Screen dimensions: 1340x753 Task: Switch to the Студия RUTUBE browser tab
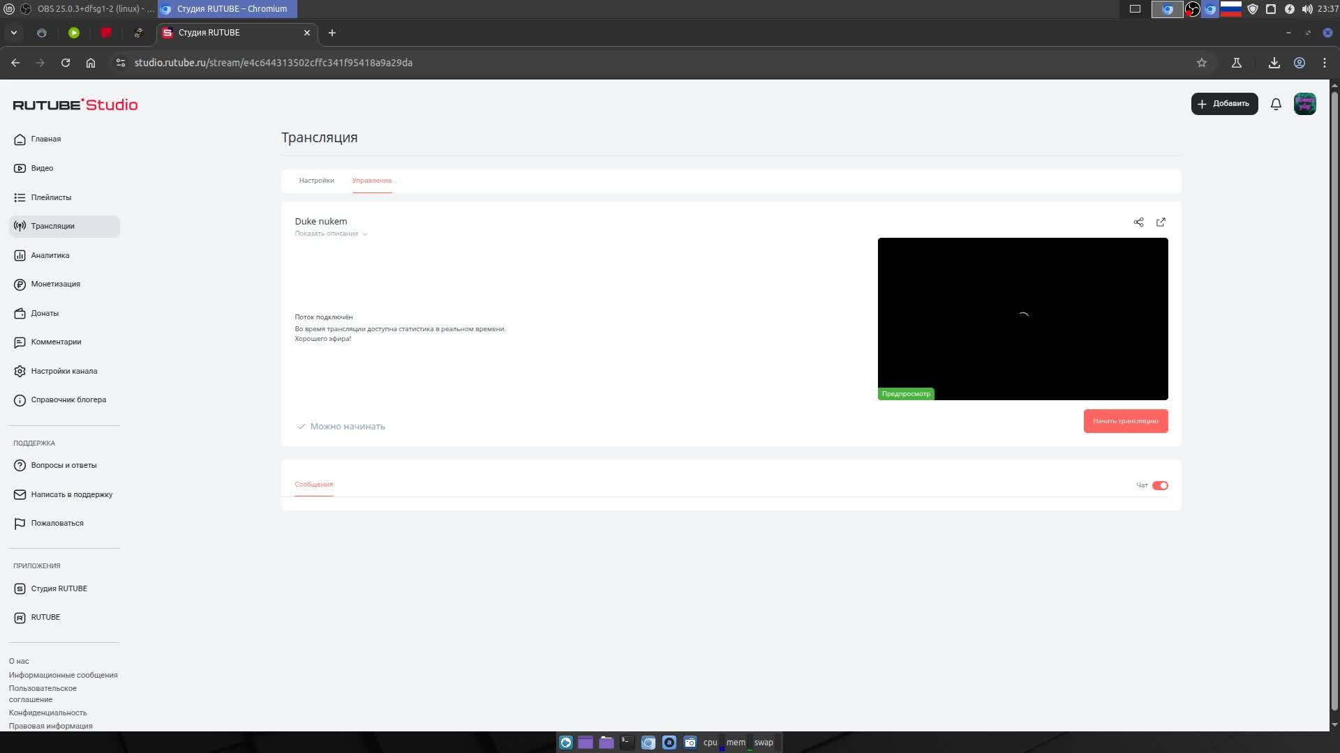(236, 33)
